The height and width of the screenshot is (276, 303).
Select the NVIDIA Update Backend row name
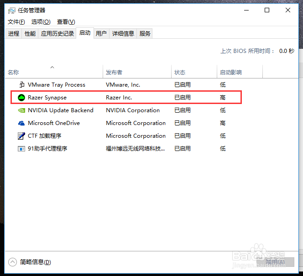pos(61,110)
